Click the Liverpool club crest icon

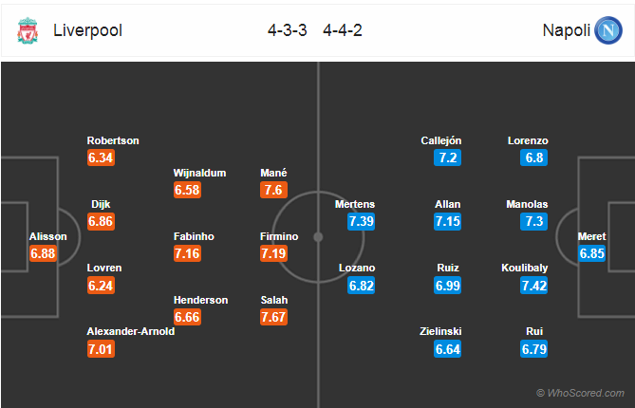pos(28,30)
